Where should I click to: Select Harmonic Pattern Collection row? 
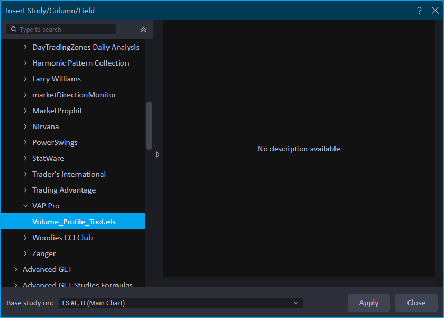point(73,63)
